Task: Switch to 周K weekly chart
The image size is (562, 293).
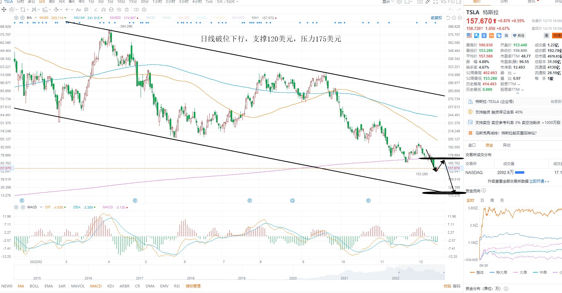Action: click(52, 2)
